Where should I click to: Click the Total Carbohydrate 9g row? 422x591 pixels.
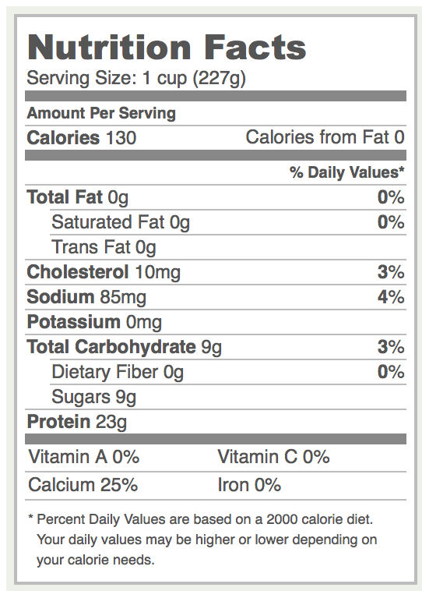tap(216, 346)
